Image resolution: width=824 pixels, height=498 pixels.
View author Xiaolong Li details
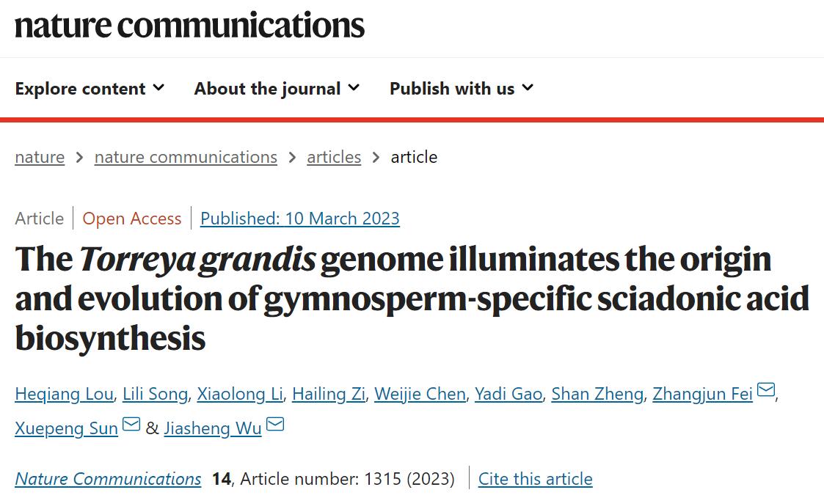click(240, 394)
